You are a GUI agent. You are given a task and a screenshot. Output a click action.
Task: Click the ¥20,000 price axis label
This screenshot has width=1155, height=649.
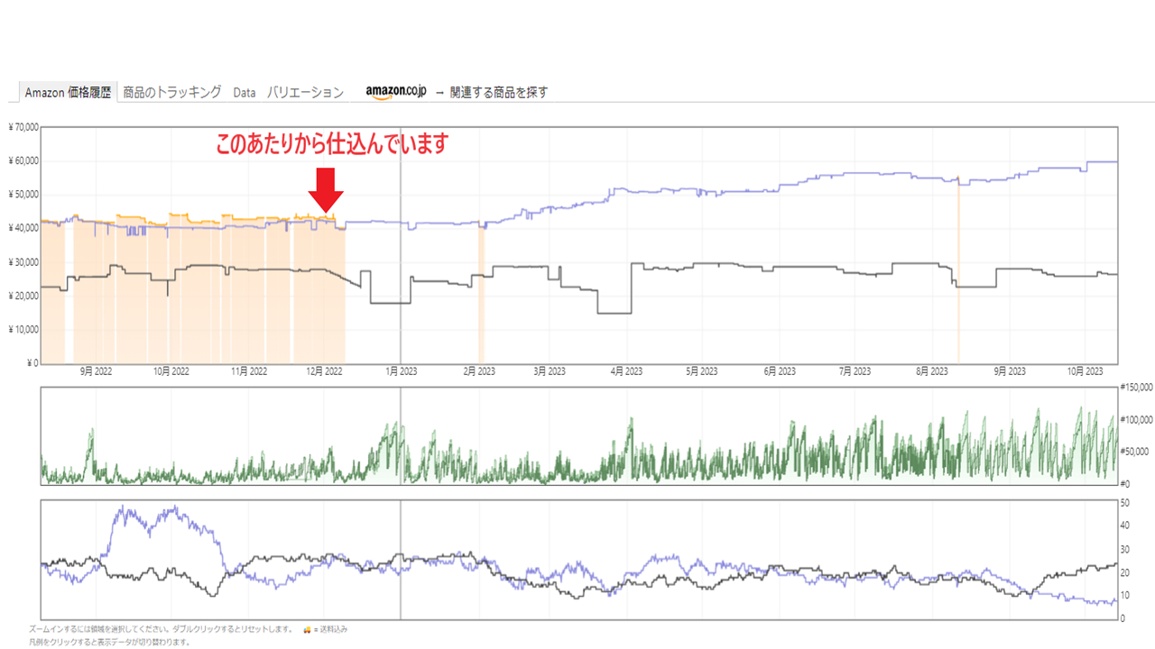(23, 297)
